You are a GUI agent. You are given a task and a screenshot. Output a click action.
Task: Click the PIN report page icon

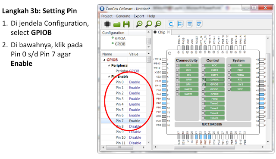pos(190,24)
